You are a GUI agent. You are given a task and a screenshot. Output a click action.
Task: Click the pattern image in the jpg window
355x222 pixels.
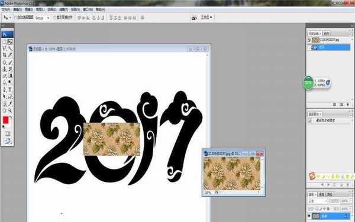232,174
